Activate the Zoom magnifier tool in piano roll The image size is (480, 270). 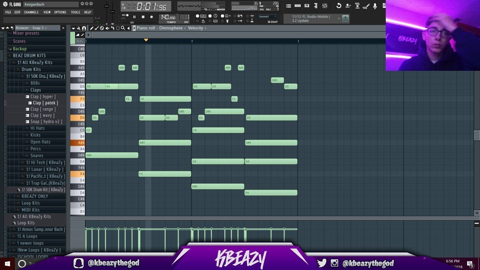point(123,28)
